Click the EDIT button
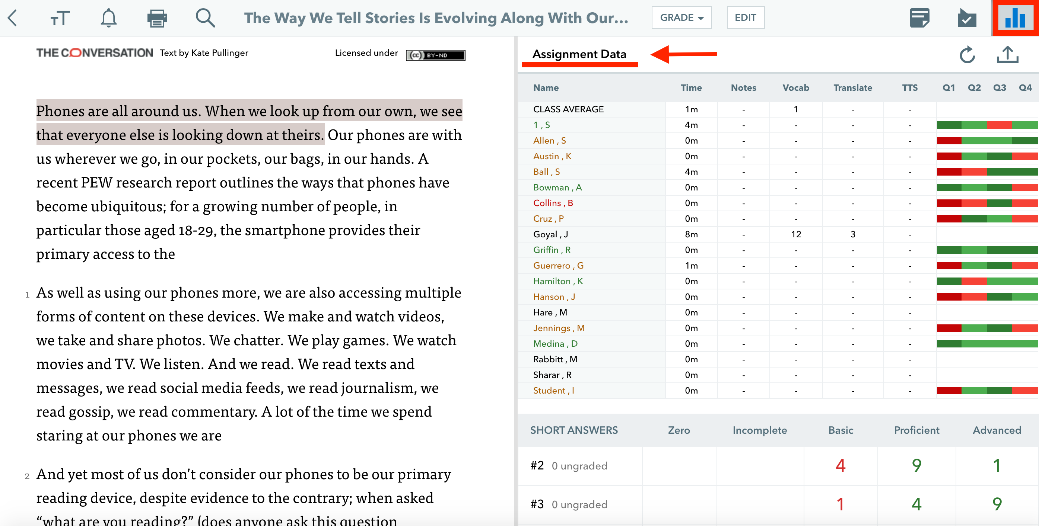This screenshot has height=526, width=1039. (745, 18)
